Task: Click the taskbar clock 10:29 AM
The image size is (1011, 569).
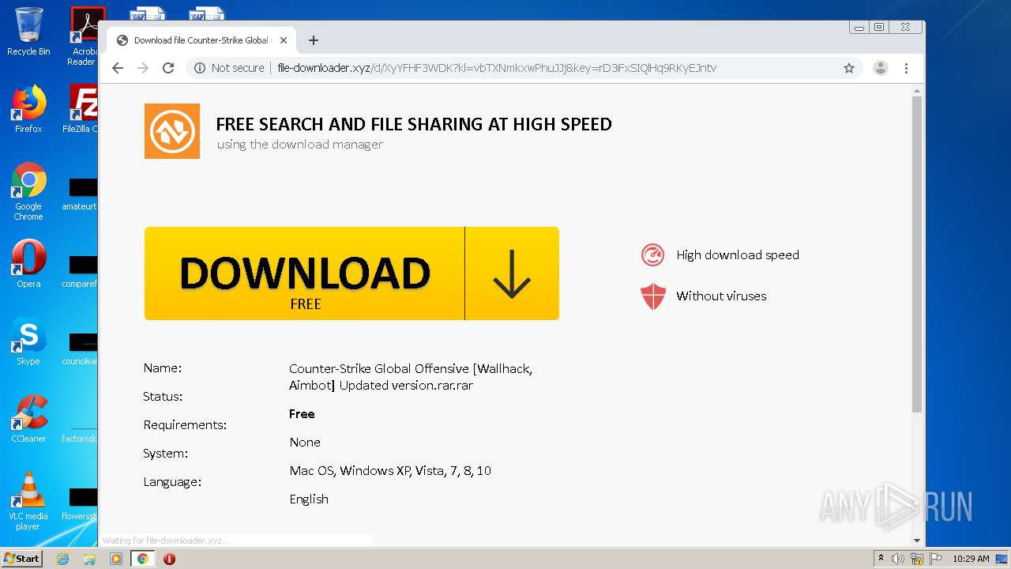Action: coord(971,559)
